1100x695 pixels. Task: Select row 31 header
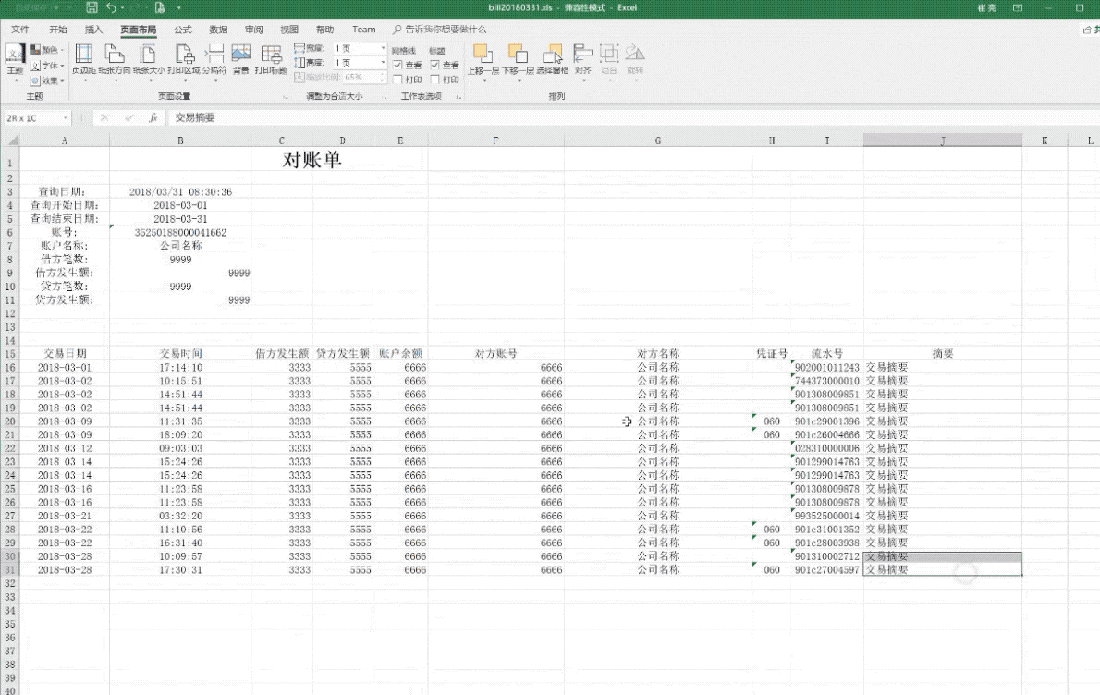(x=10, y=569)
